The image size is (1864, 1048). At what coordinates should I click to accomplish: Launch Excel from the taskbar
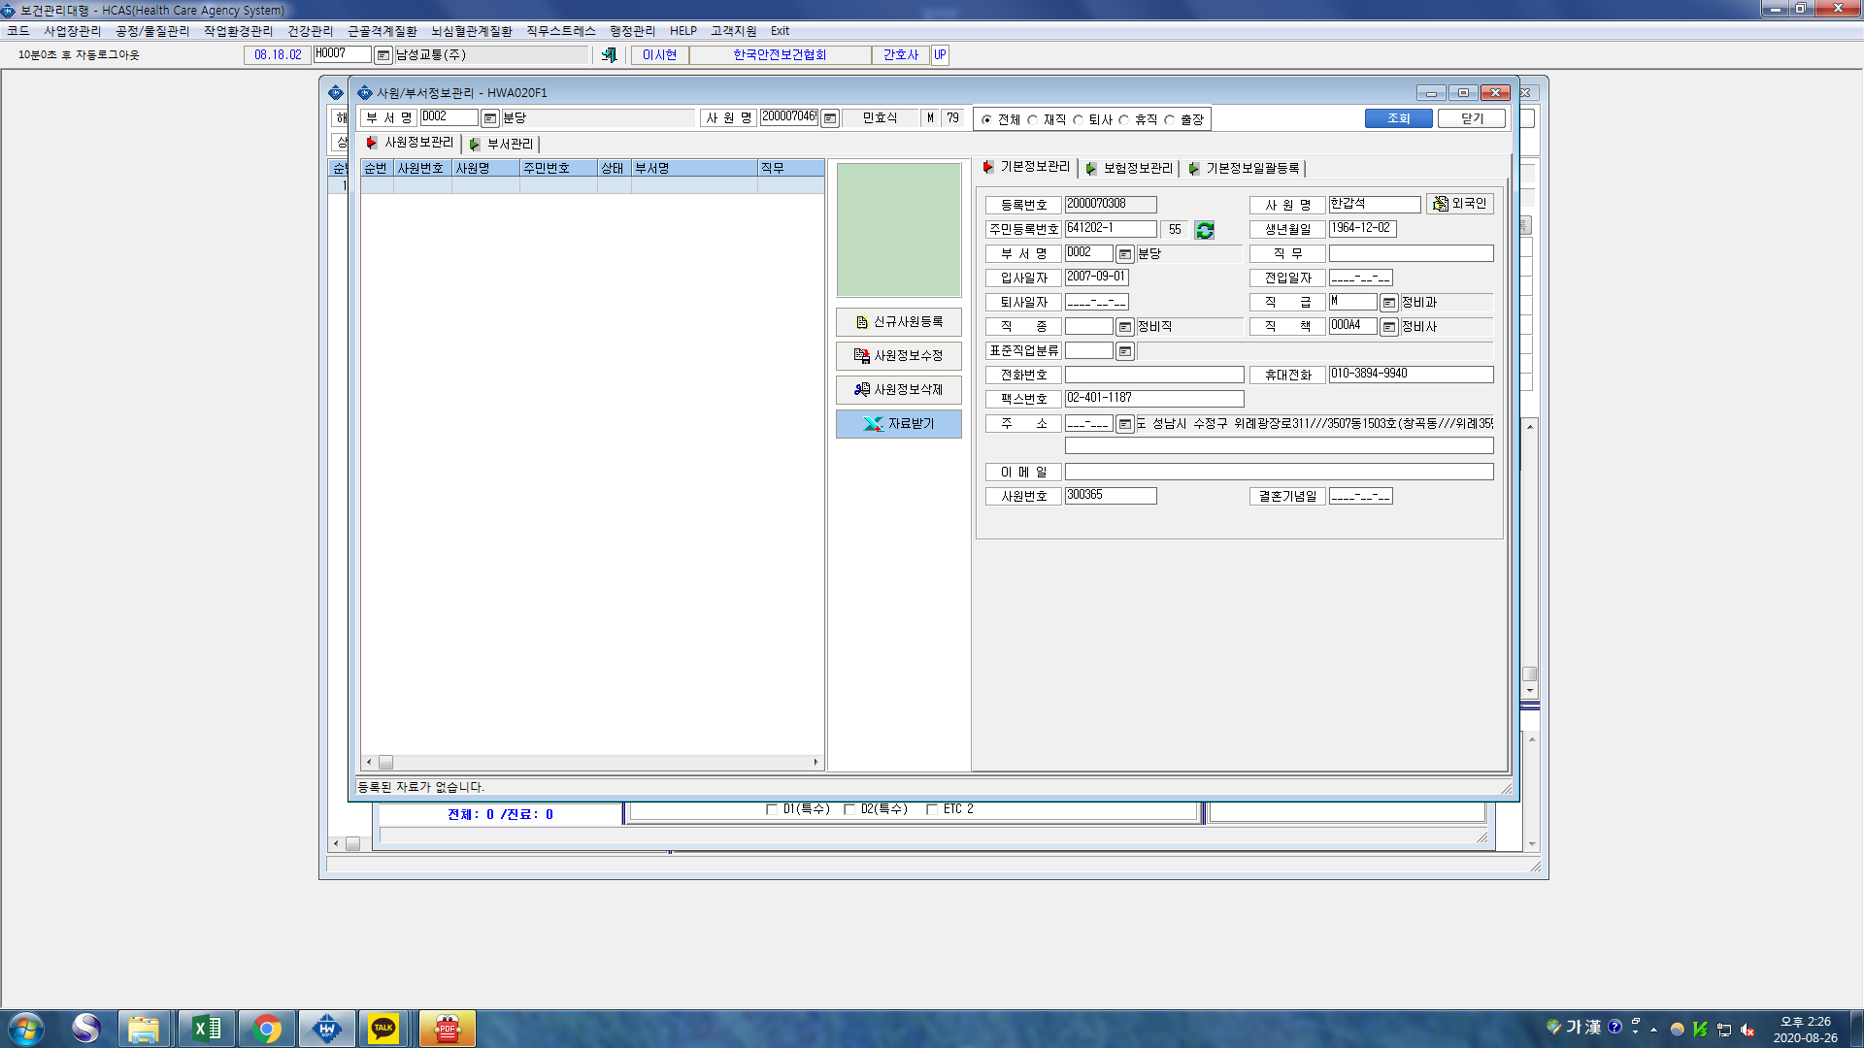click(x=207, y=1029)
